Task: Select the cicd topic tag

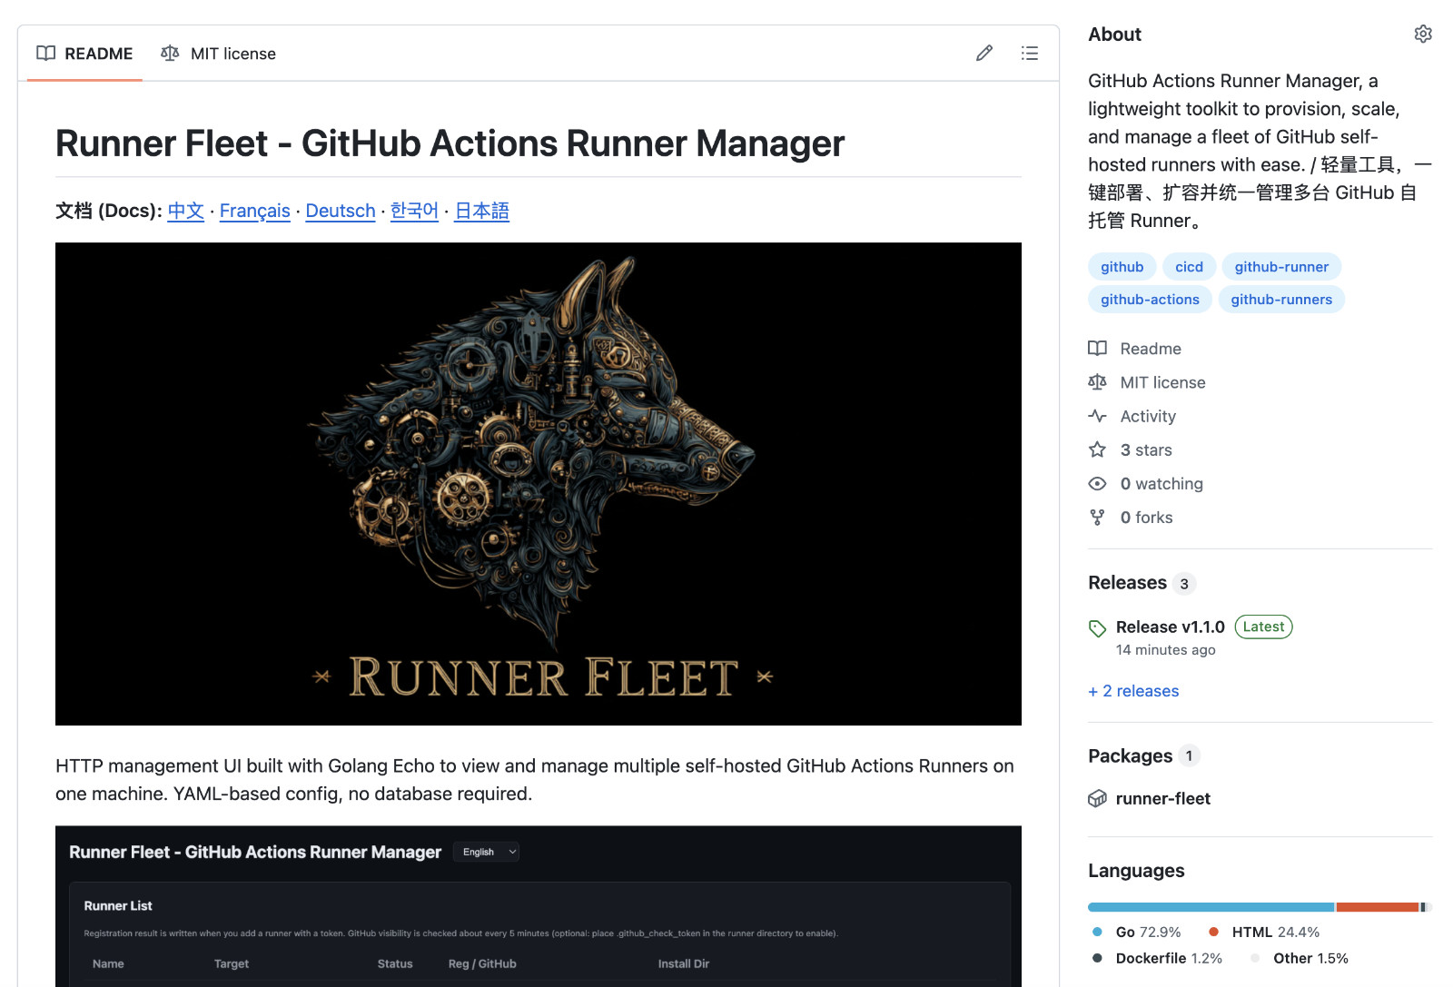Action: [1189, 266]
